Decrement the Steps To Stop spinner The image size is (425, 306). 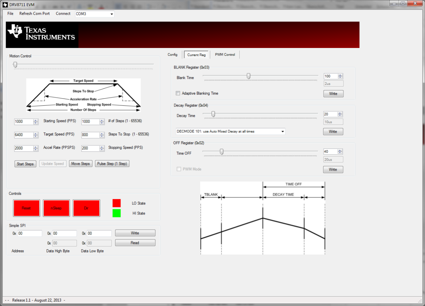(x=102, y=136)
